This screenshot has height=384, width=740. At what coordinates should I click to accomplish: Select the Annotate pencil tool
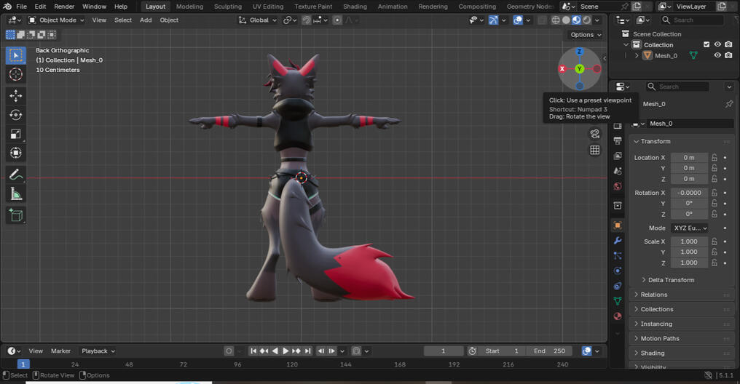[x=15, y=175]
